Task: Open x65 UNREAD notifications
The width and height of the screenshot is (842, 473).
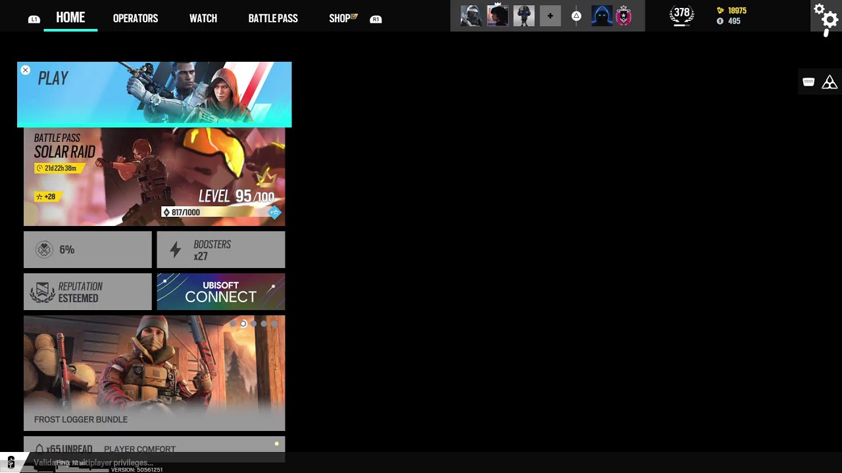Action: [x=69, y=449]
